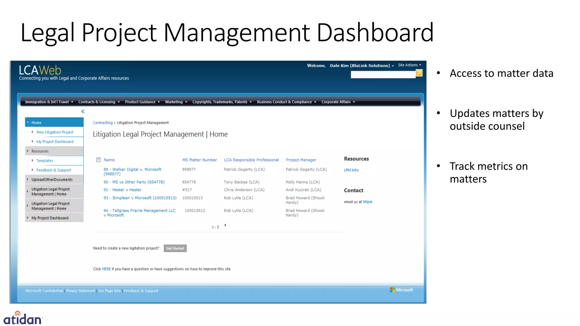580x326 pixels.
Task: Click matter number 100015513 cell
Action: [x=192, y=198]
